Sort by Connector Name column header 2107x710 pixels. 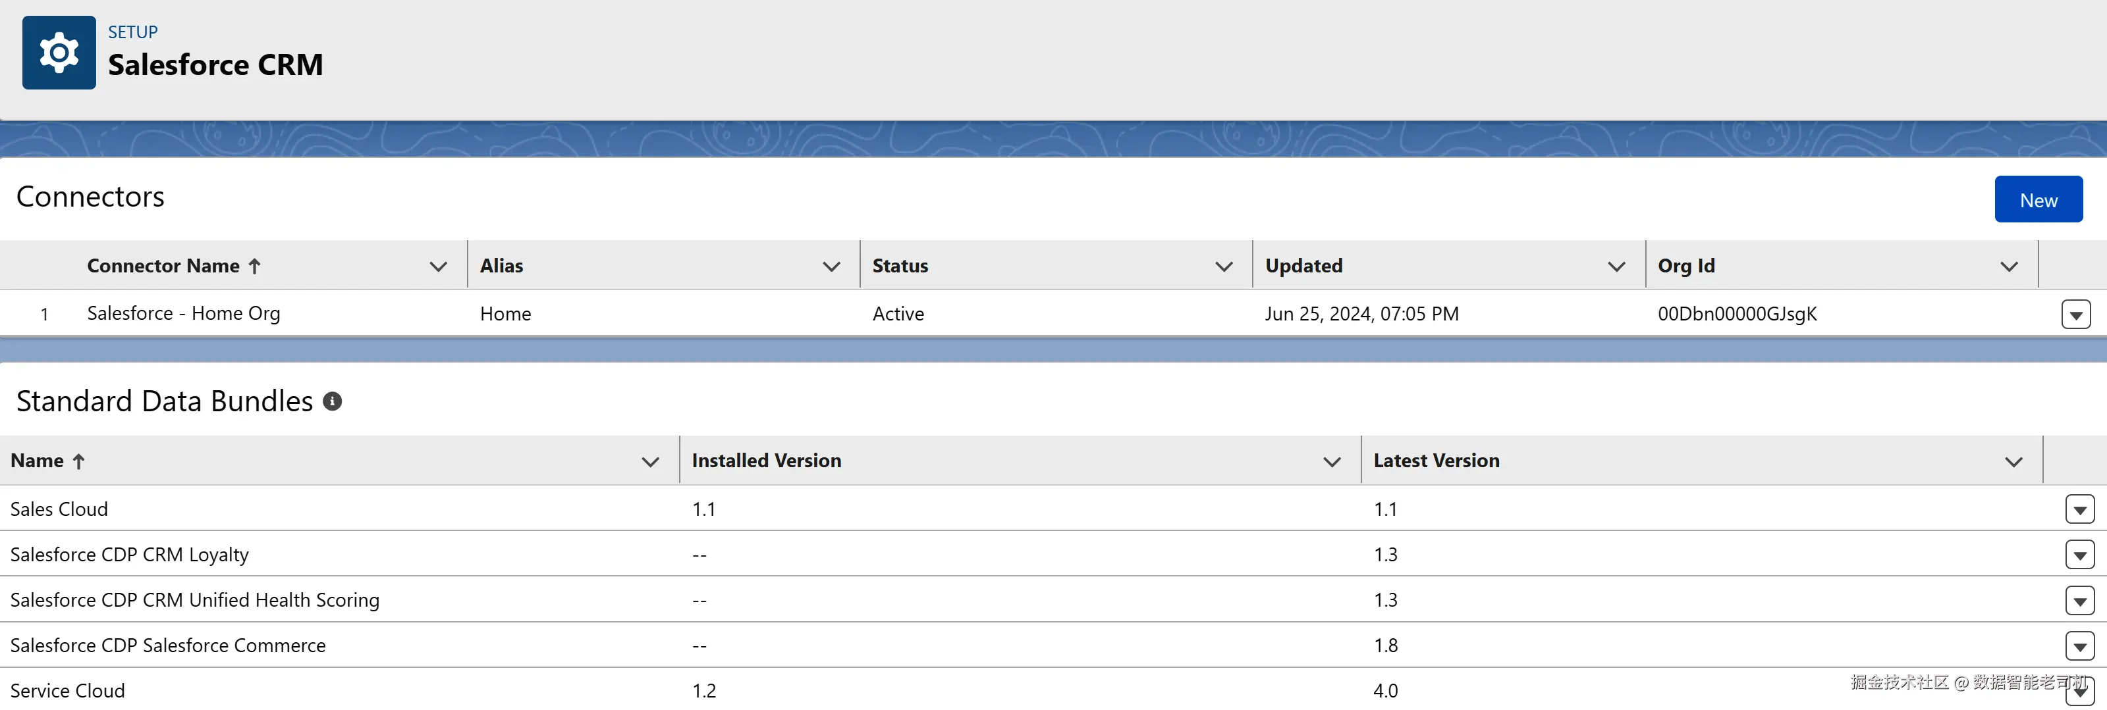click(173, 266)
